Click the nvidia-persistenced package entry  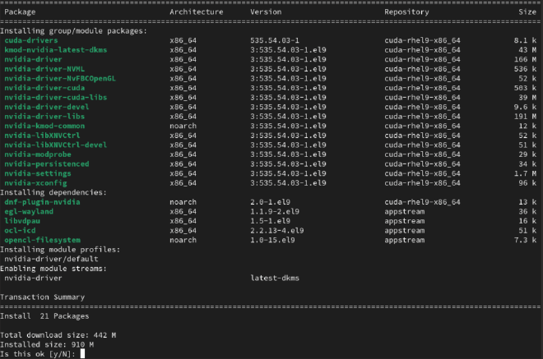click(x=47, y=164)
